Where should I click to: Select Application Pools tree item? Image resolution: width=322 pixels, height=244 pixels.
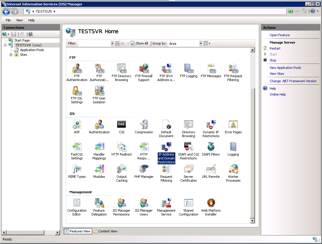32,50
